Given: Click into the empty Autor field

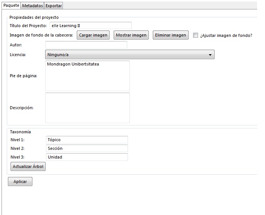Looking at the screenshot, I should [86, 45].
